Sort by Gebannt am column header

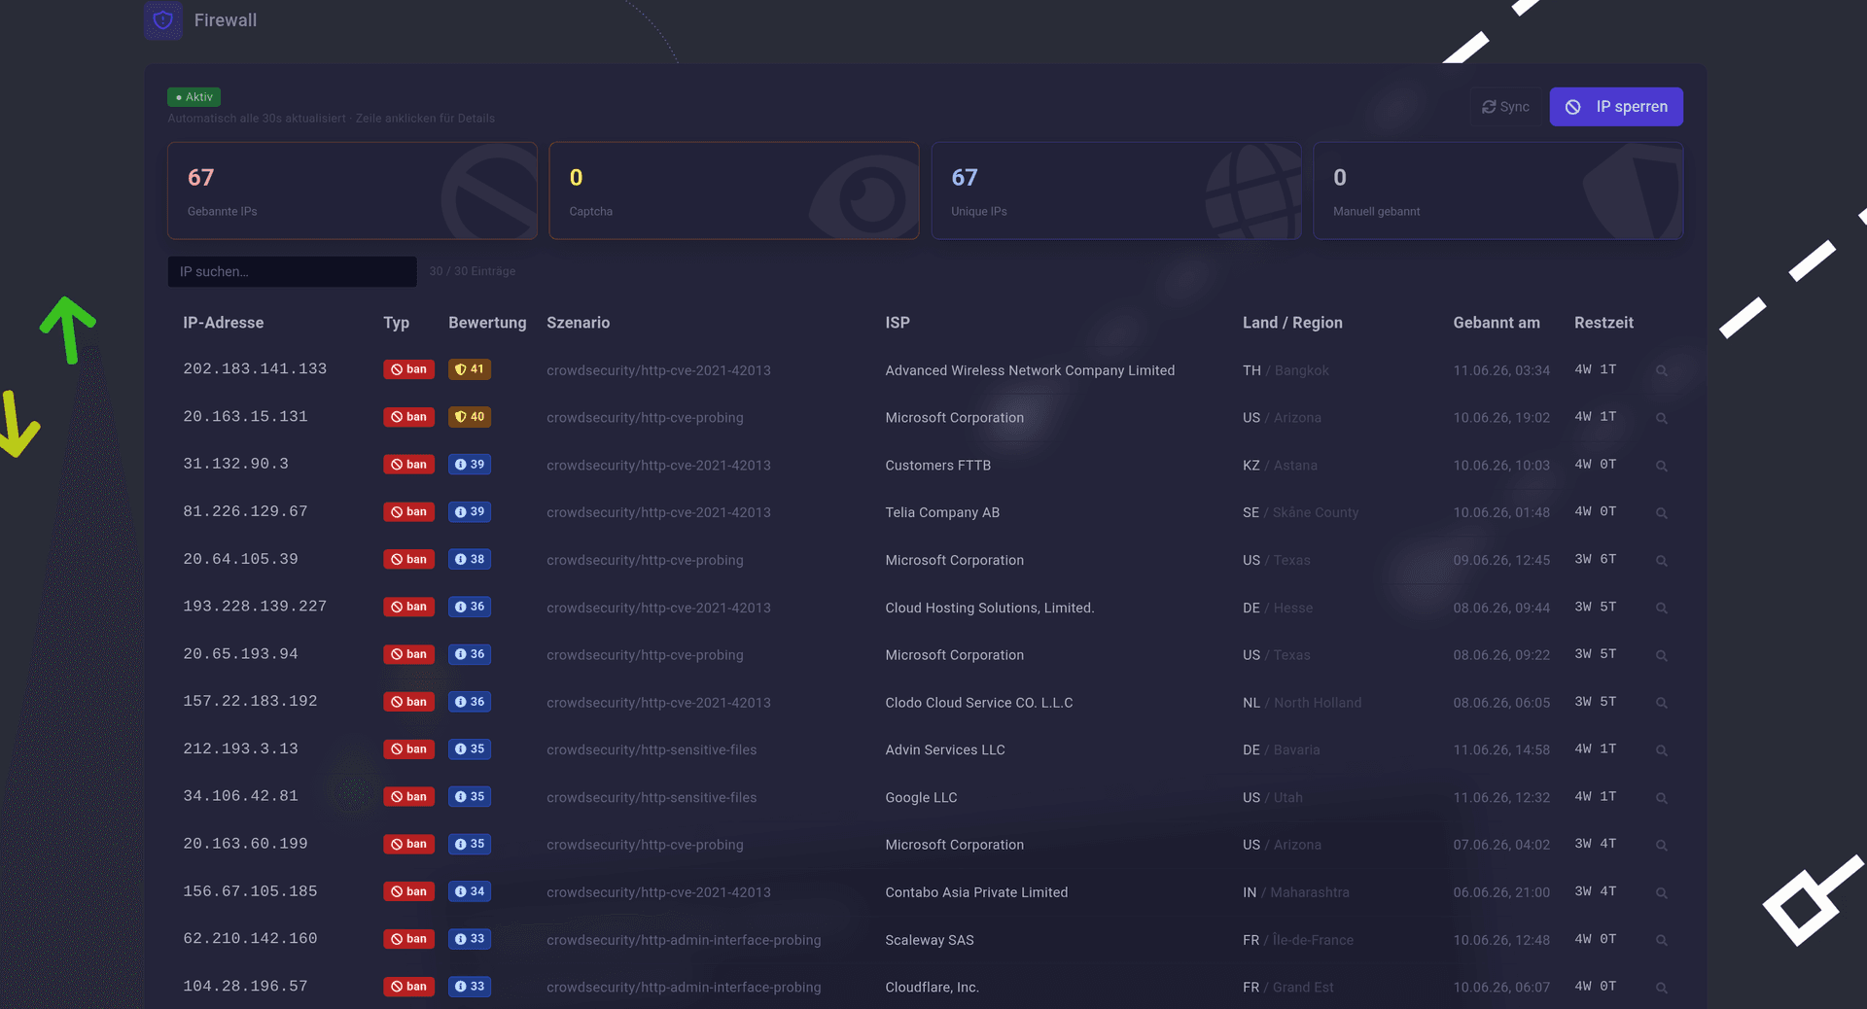coord(1497,323)
